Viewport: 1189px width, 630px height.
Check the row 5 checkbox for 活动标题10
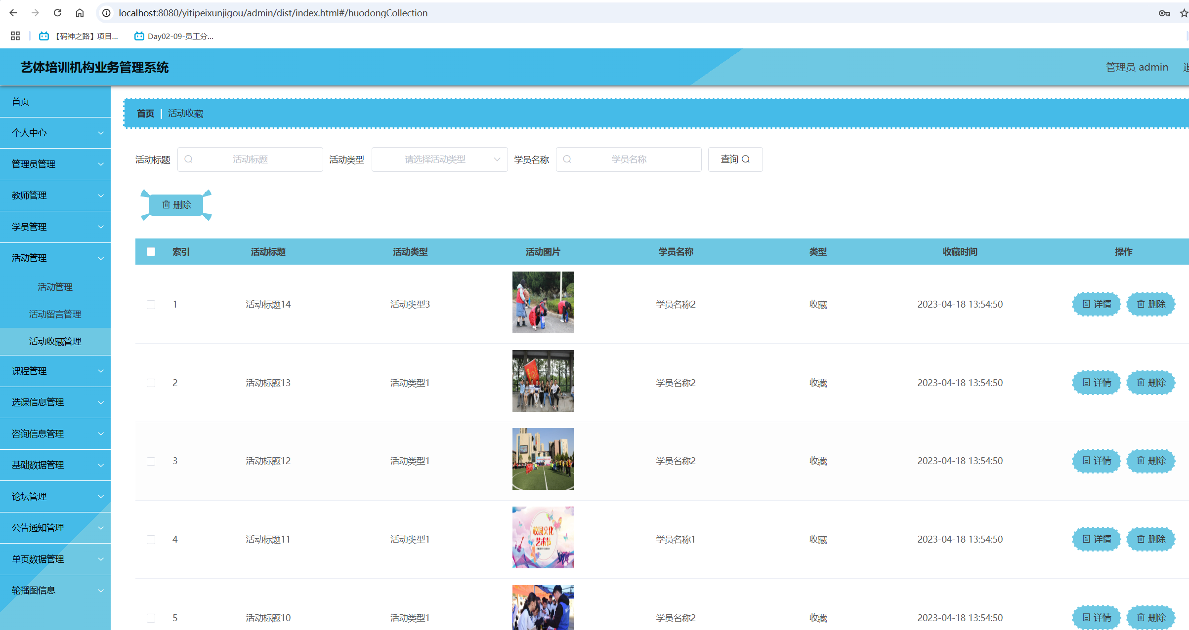[151, 618]
